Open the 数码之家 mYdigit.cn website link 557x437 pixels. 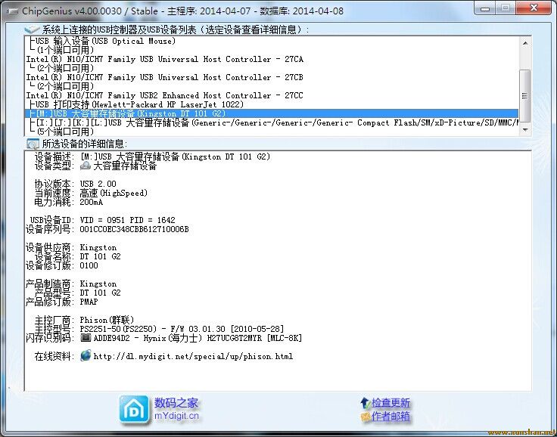tap(176, 409)
